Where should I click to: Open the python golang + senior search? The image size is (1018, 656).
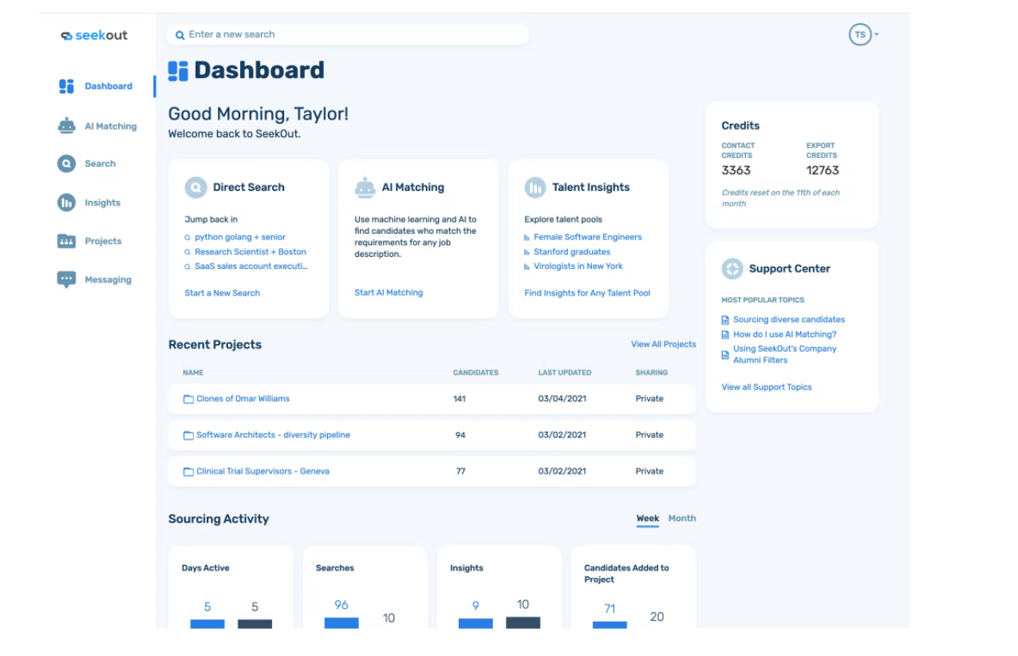point(240,238)
